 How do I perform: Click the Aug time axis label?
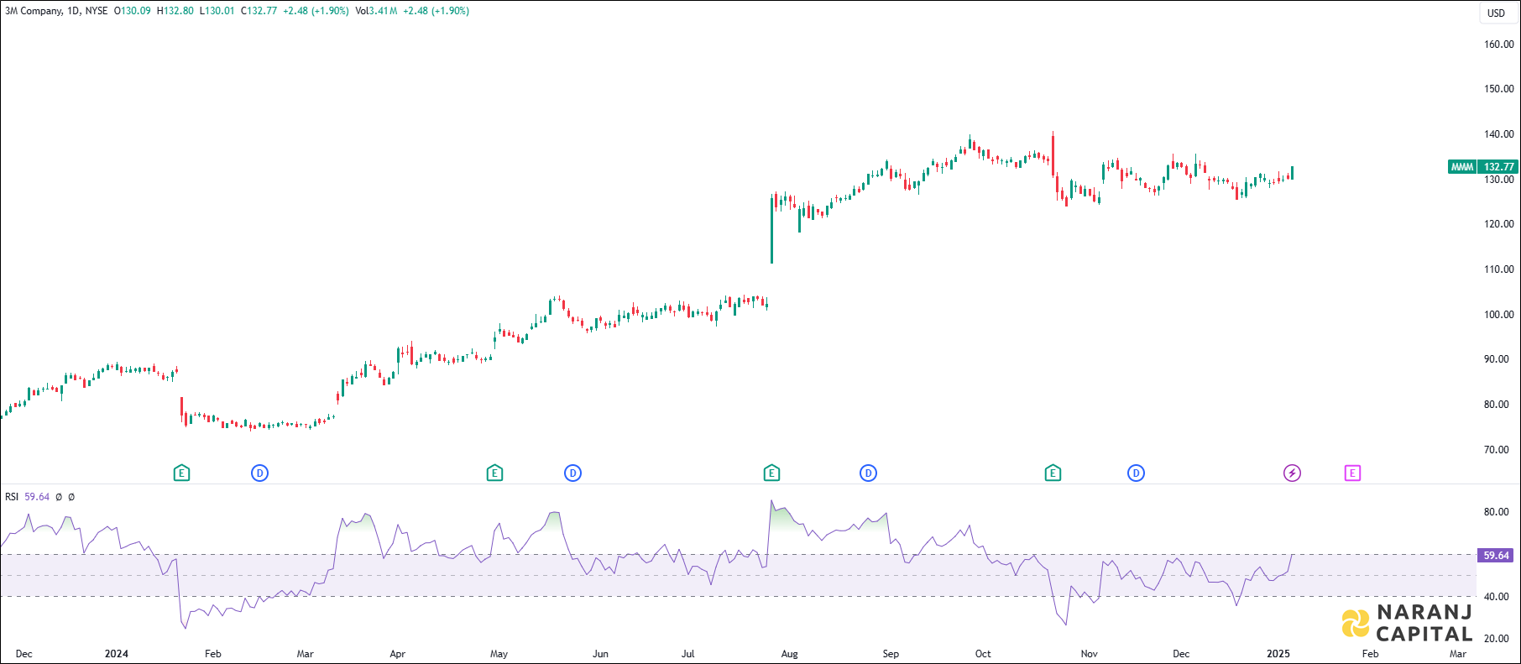pos(790,654)
